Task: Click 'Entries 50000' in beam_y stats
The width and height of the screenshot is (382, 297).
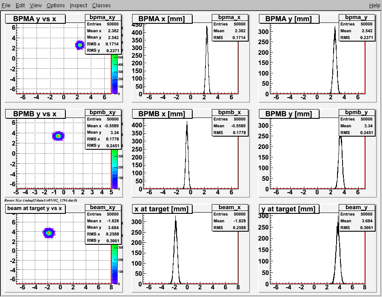Action: pos(357,214)
